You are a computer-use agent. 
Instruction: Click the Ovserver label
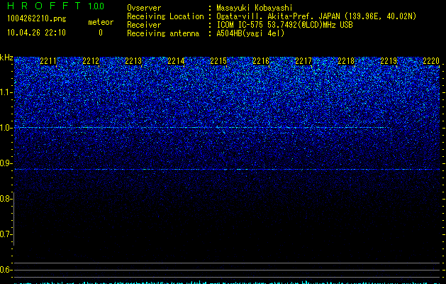coord(144,8)
